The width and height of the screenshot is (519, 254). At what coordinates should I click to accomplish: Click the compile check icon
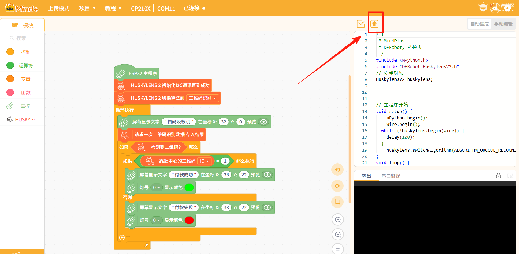361,24
